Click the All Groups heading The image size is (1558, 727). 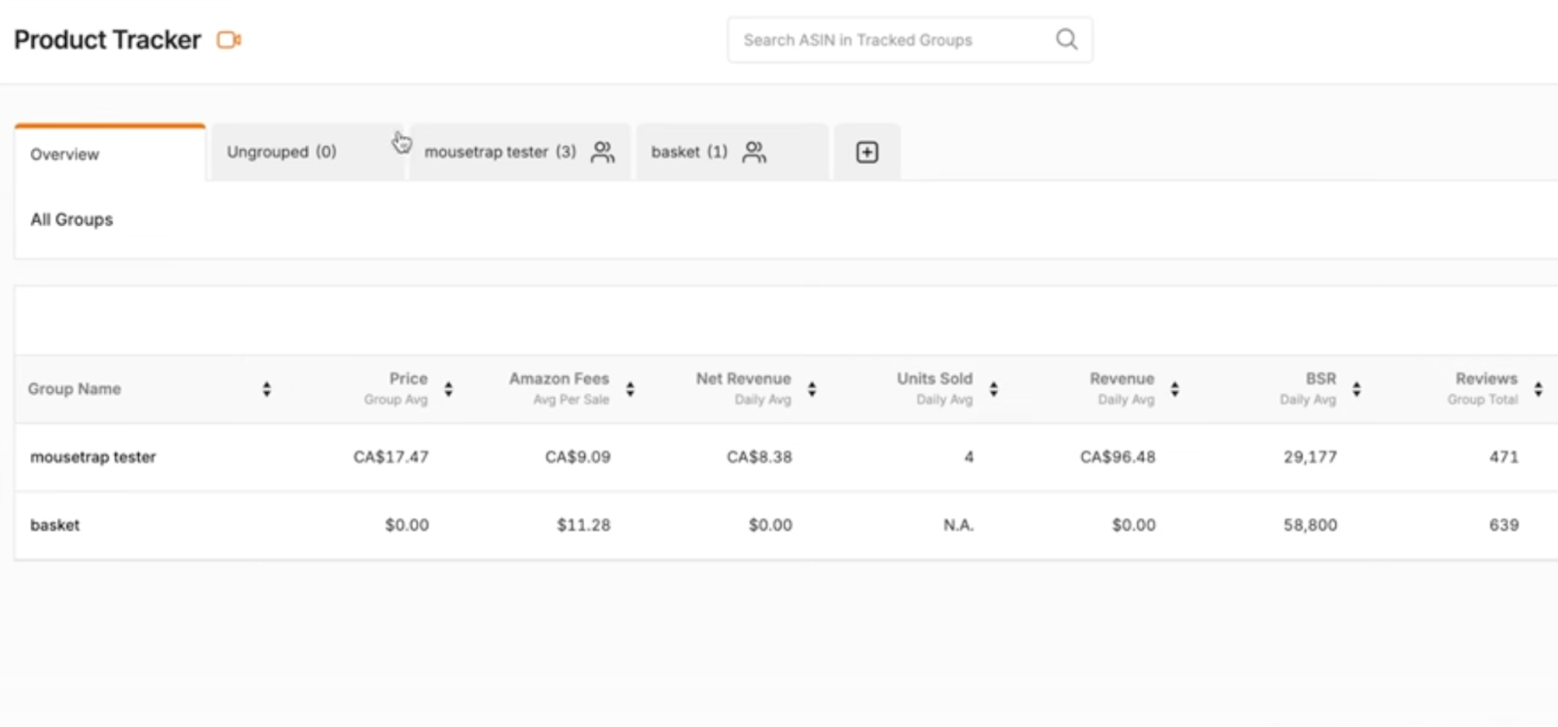tap(72, 220)
